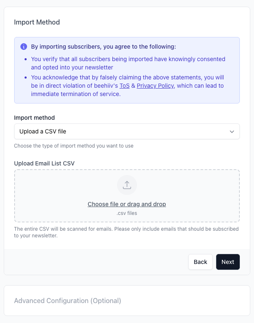The height and width of the screenshot is (323, 254).
Task: Click 'Choose file or drag and drop'
Action: [127, 204]
